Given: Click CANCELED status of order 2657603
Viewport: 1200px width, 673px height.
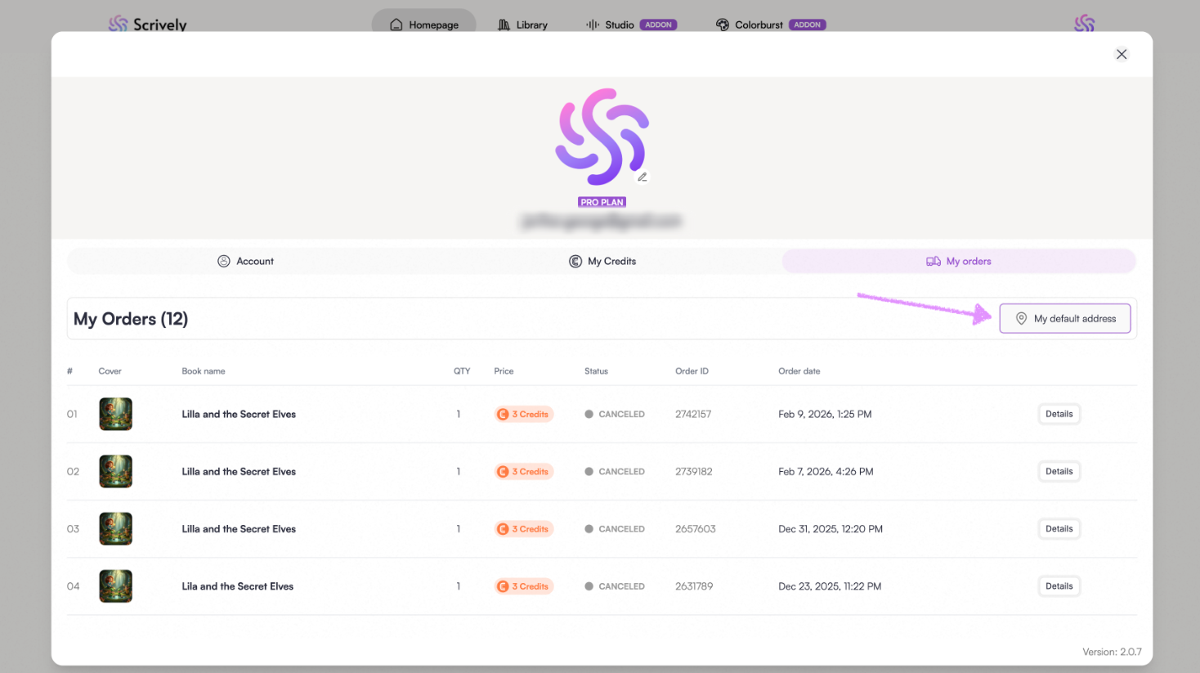Looking at the screenshot, I should click(x=615, y=528).
